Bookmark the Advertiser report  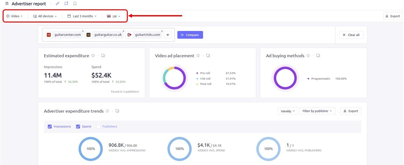click(x=66, y=4)
